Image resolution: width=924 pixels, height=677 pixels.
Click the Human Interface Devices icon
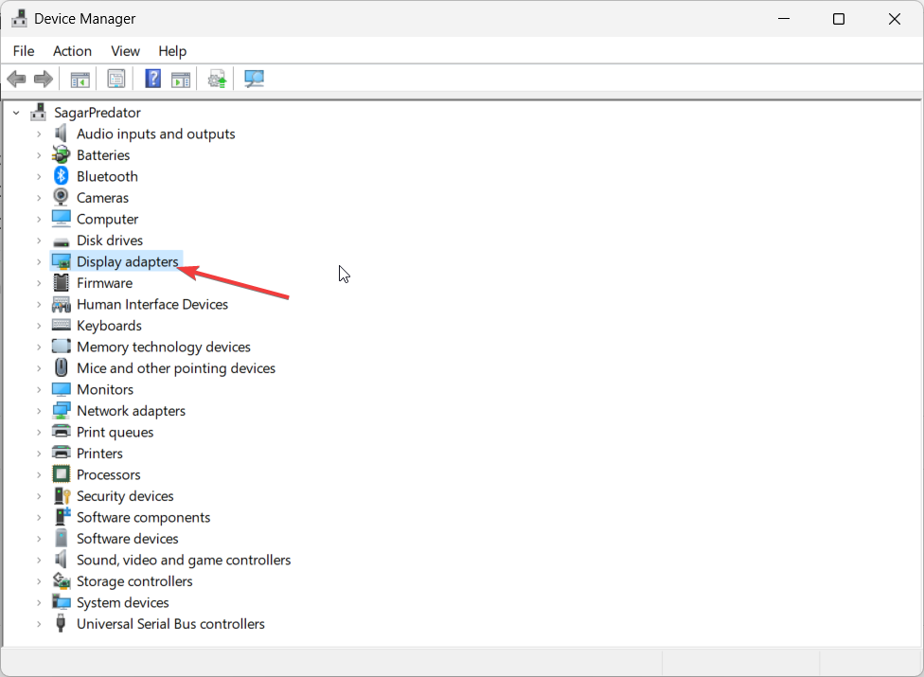[61, 305]
